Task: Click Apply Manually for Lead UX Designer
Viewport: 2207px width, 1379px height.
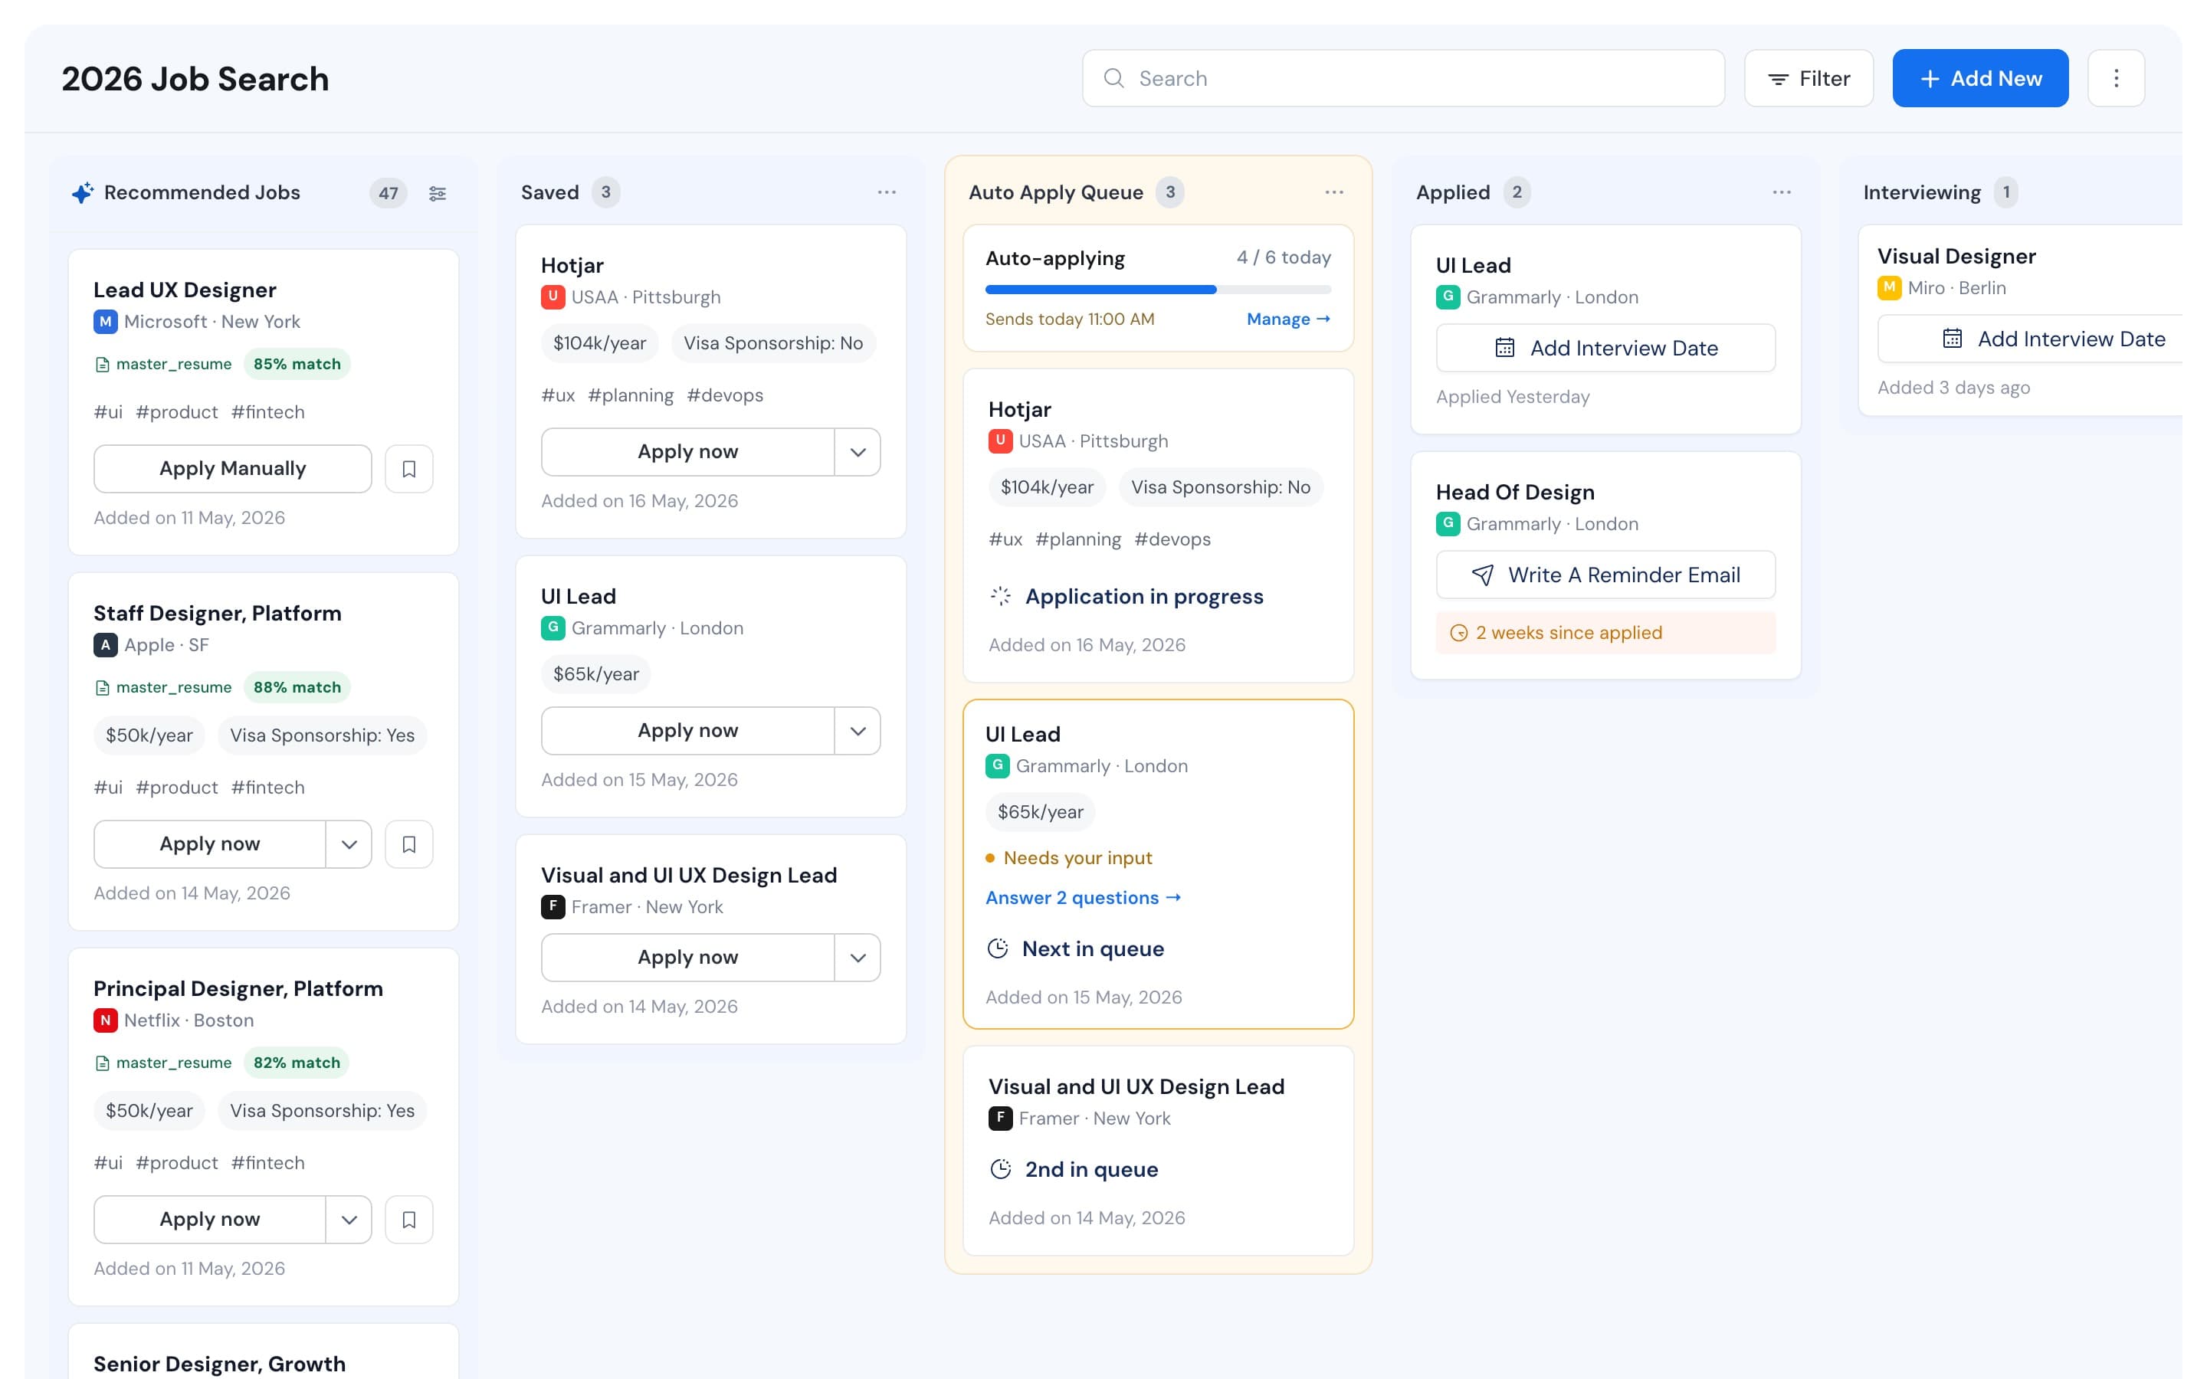Action: point(232,469)
